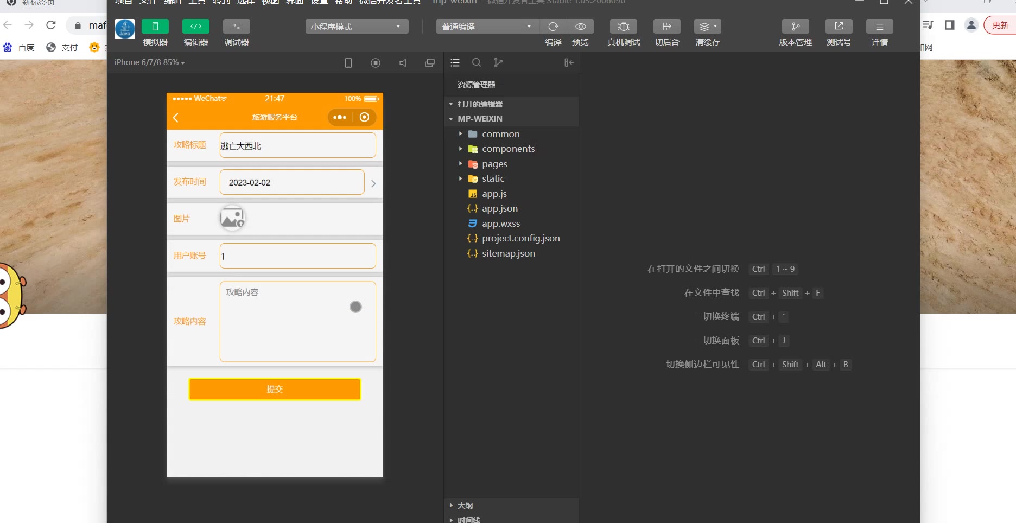The height and width of the screenshot is (523, 1016).
Task: Click the preview eye icon
Action: (580, 27)
